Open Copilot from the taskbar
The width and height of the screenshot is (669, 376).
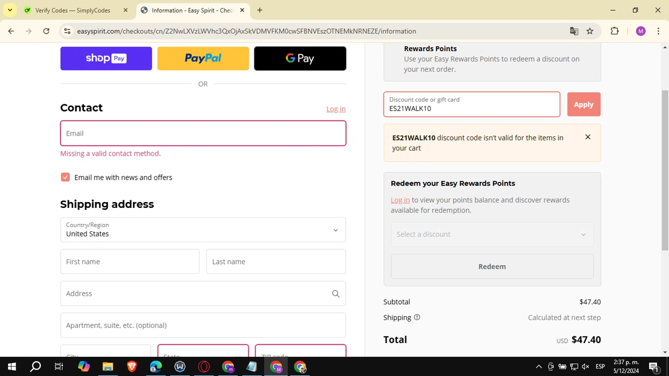83,367
